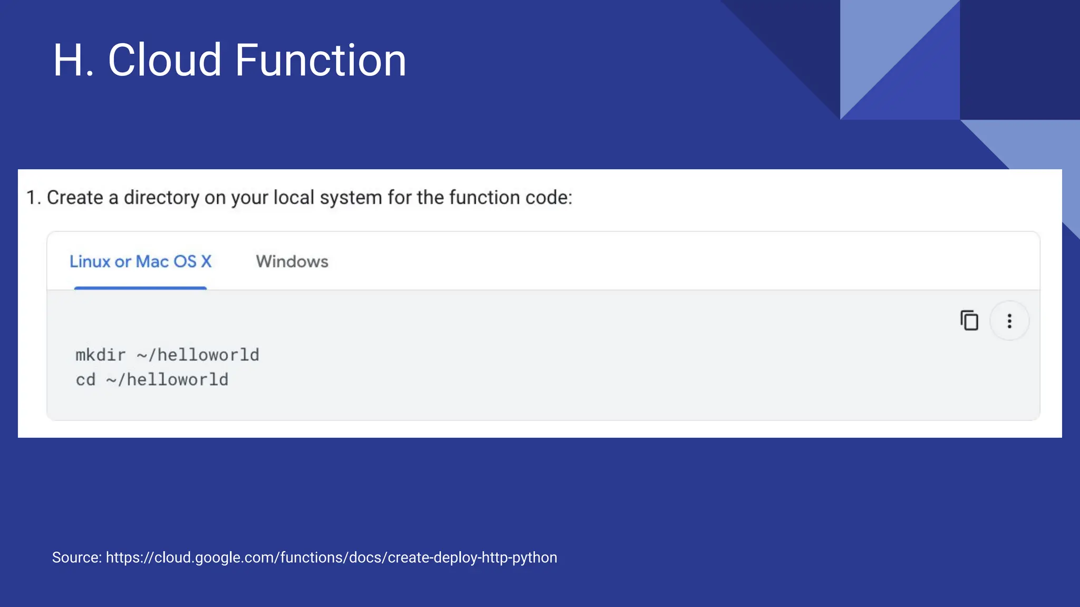
Task: Select the 'cd ~/helloworld' command line
Action: pyautogui.click(x=152, y=380)
